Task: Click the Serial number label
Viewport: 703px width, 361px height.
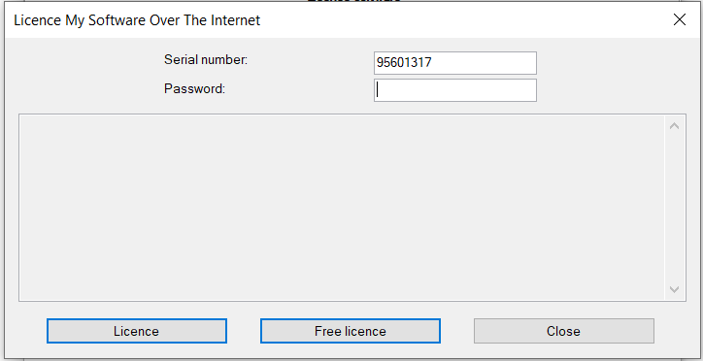Action: coord(206,59)
